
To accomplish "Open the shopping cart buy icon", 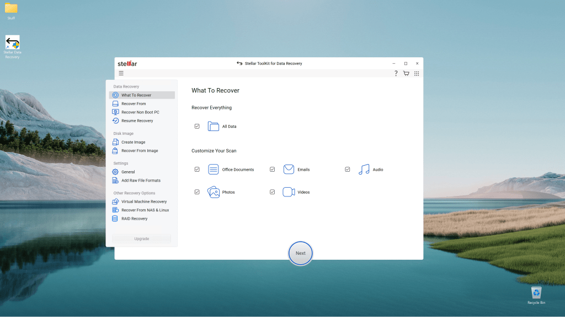I will (406, 73).
